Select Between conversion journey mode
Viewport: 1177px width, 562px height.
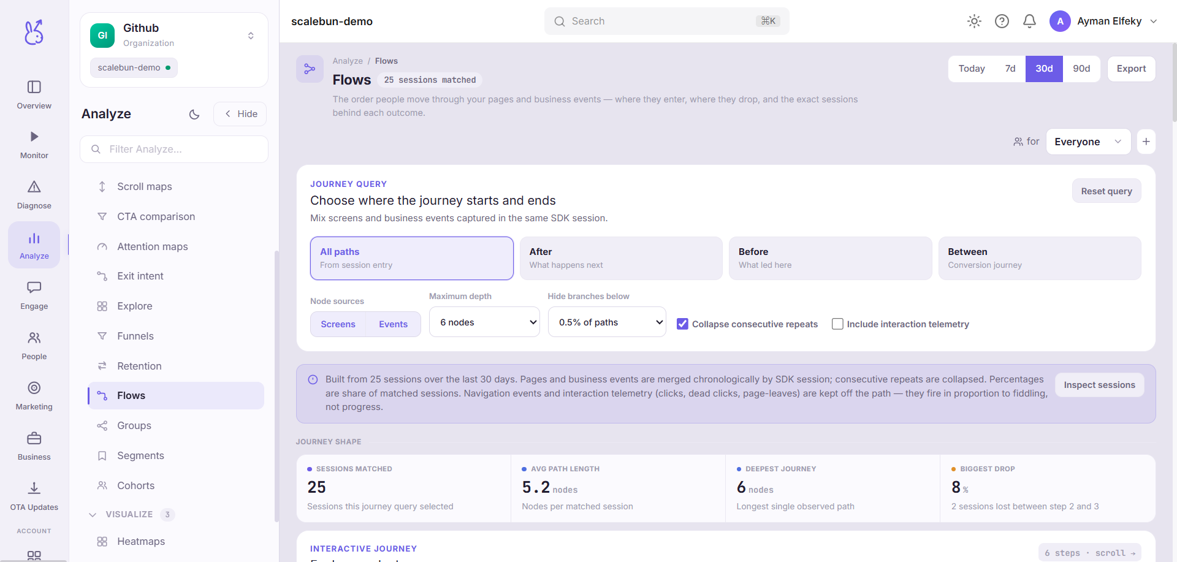pyautogui.click(x=1040, y=258)
